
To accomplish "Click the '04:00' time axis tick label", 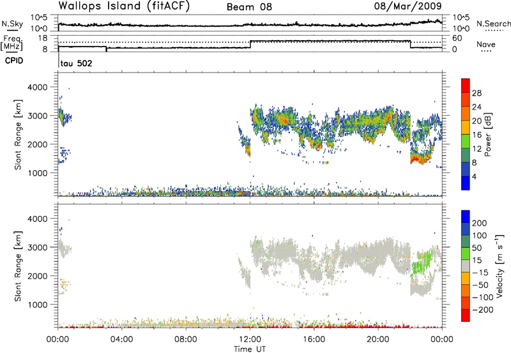I will 121,340.
